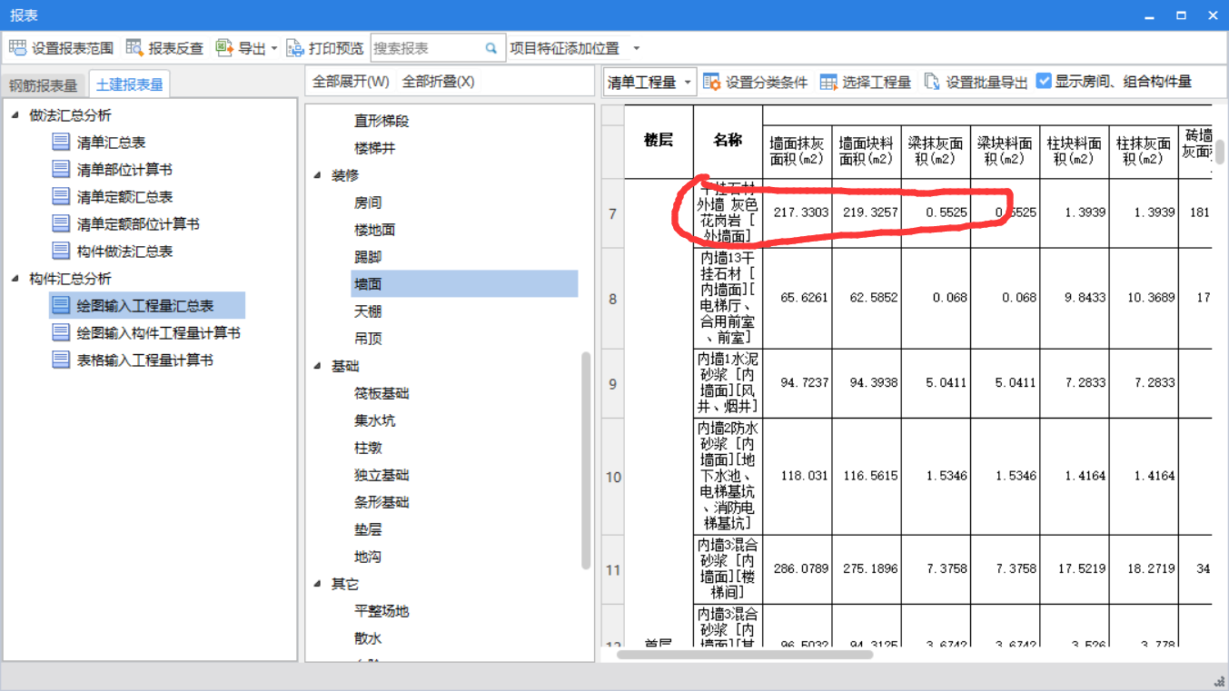Collapse the 构件汇总分析 tree node

click(x=15, y=278)
